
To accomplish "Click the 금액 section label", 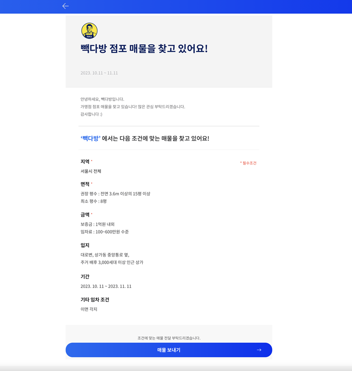I will (x=85, y=215).
